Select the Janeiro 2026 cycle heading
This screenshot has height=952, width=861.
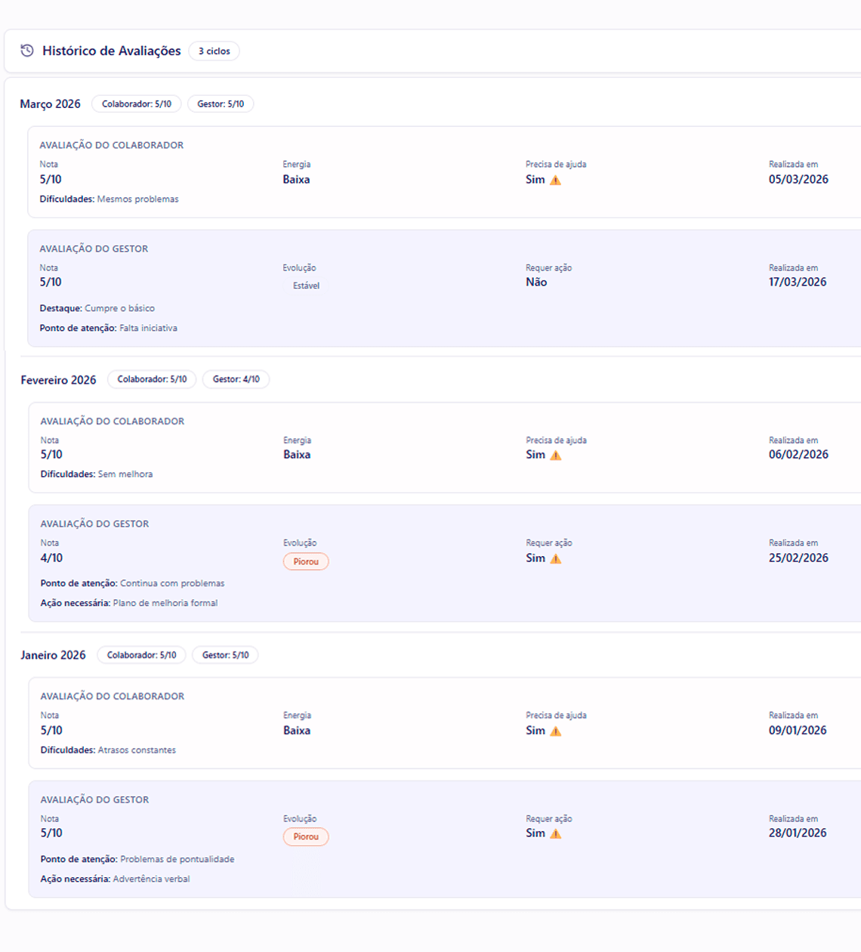pyautogui.click(x=53, y=655)
